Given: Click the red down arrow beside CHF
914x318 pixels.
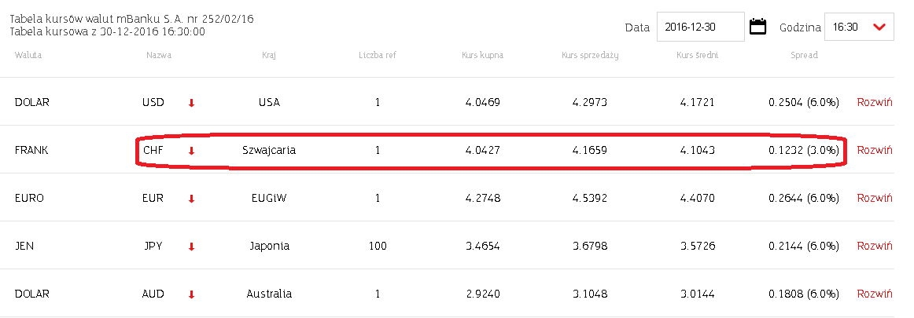Looking at the screenshot, I should [x=191, y=152].
